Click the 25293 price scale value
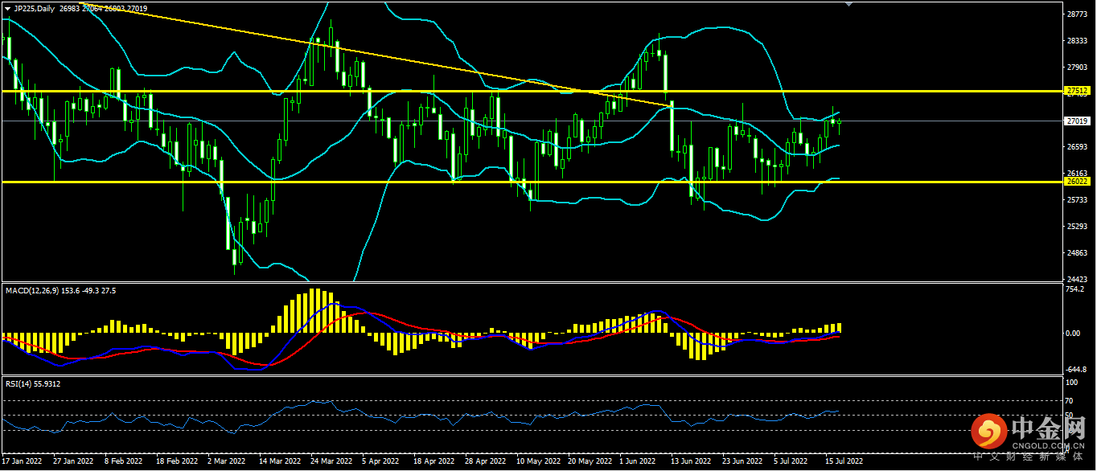The width and height of the screenshot is (1097, 471). (1076, 227)
